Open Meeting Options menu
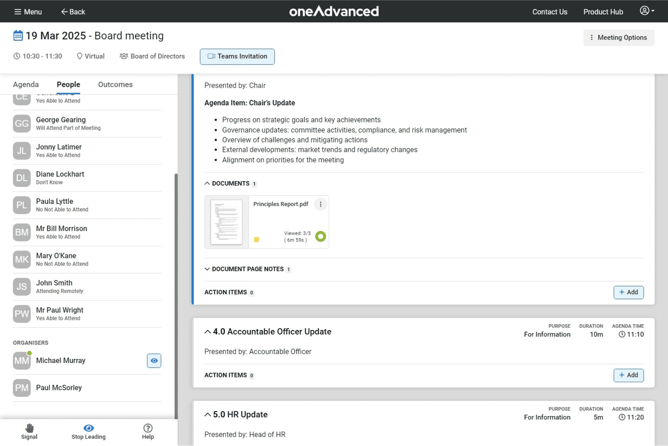The width and height of the screenshot is (668, 446). pos(619,38)
